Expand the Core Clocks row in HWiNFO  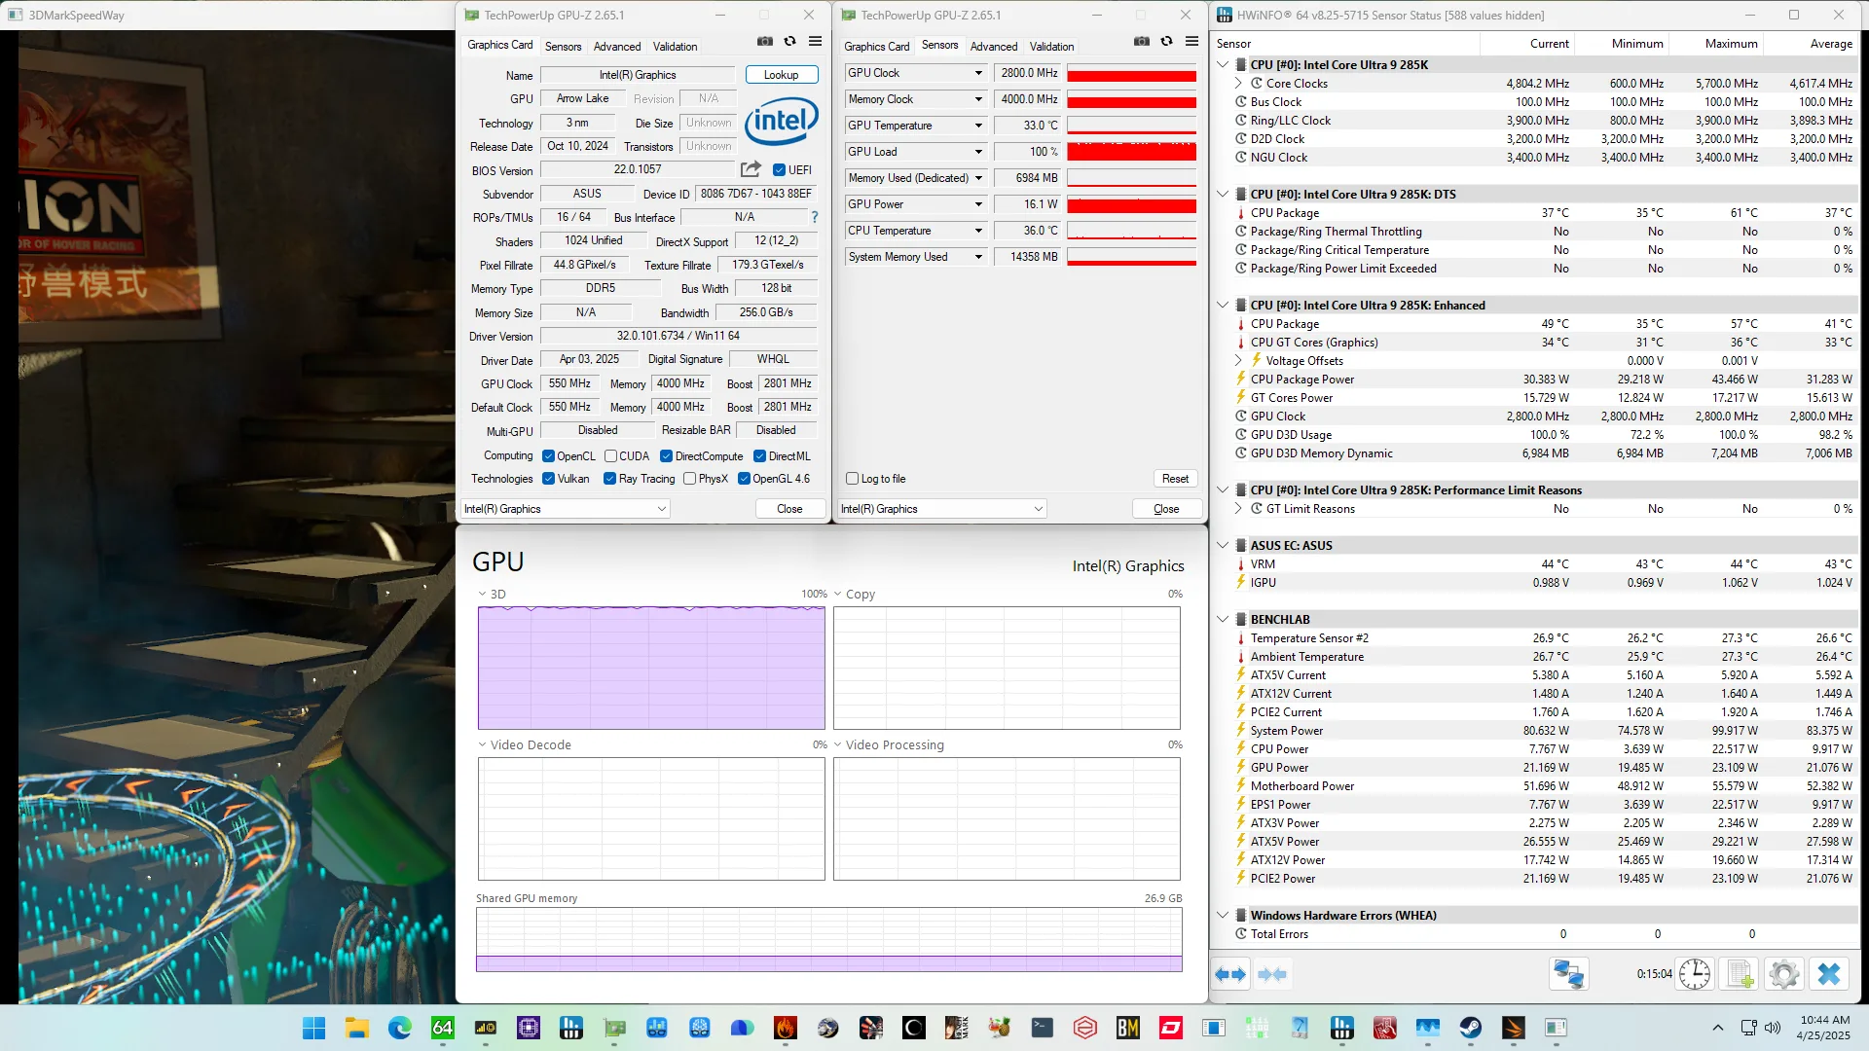(1238, 84)
